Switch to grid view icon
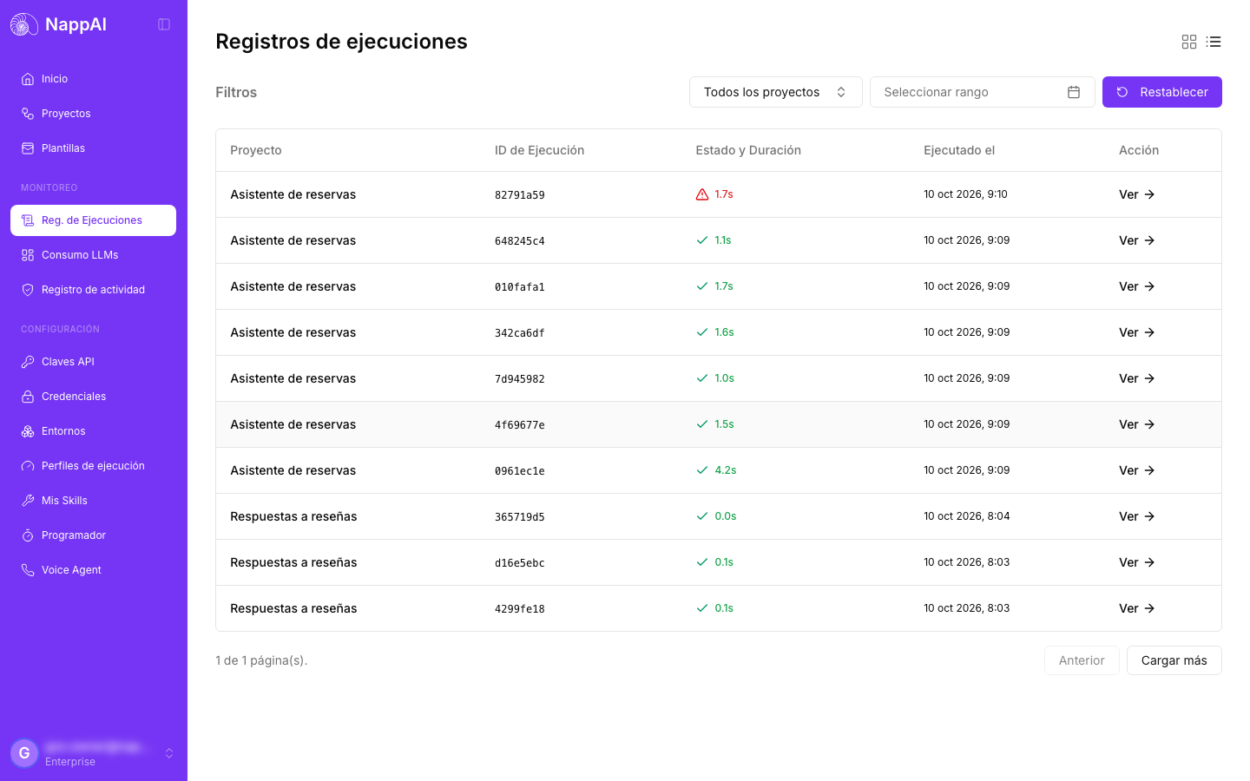The height and width of the screenshot is (781, 1250). [x=1189, y=42]
